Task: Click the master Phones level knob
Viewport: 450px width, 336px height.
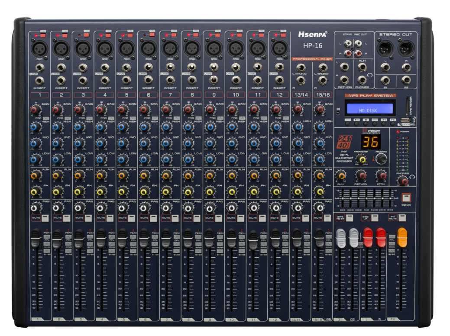Action: pos(402,181)
